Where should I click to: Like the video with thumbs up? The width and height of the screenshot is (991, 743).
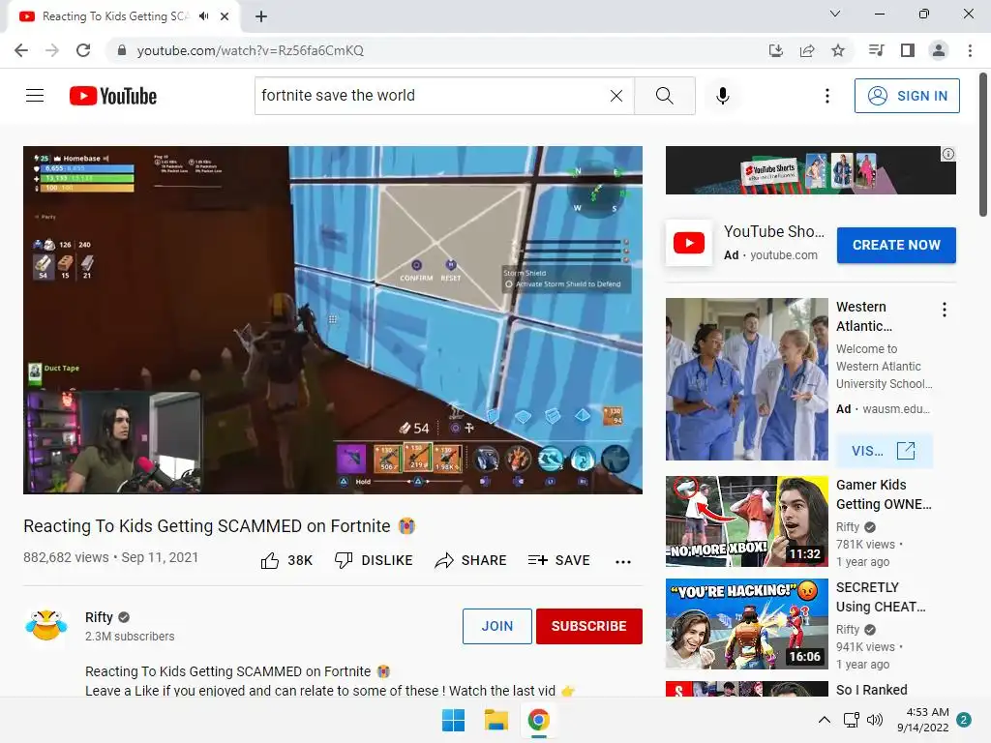[x=286, y=560]
